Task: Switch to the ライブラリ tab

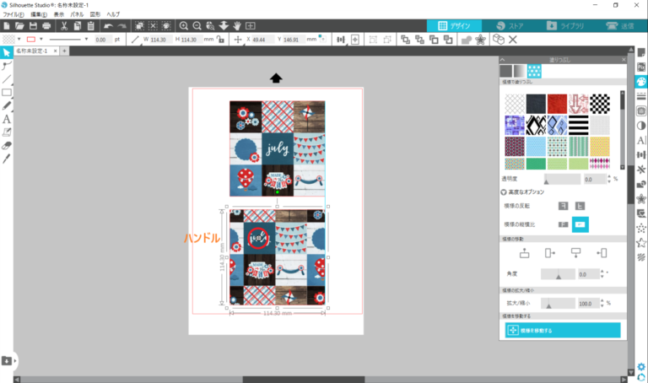Action: 564,25
